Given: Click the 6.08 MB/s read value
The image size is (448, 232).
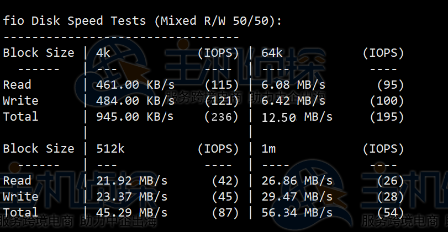Looking at the screenshot, I should (293, 85).
